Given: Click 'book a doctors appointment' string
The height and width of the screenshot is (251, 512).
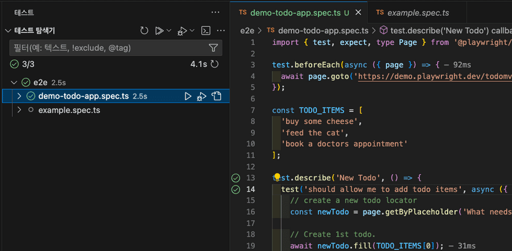Looking at the screenshot, I should click(x=345, y=144).
